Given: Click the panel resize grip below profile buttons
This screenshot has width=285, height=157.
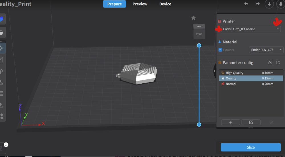Looking at the screenshot, I should pyautogui.click(x=251, y=128).
